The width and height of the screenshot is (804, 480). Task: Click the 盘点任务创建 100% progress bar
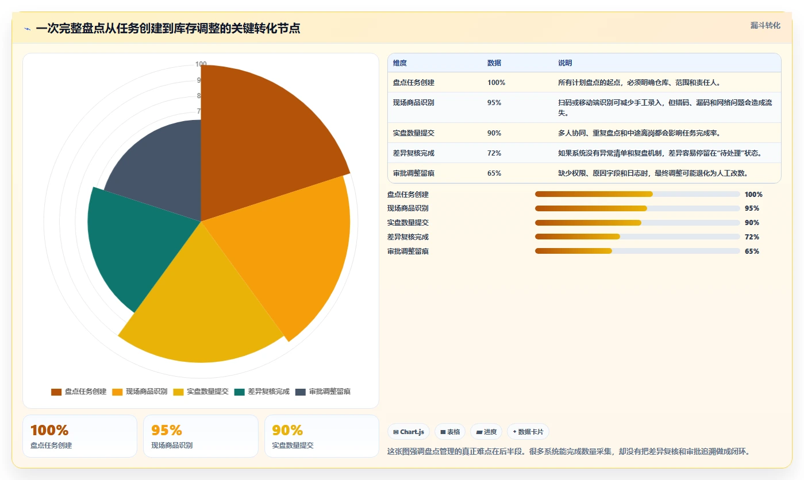637,194
